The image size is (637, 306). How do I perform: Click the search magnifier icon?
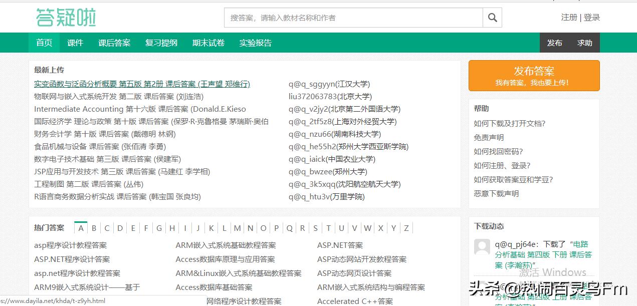point(492,18)
